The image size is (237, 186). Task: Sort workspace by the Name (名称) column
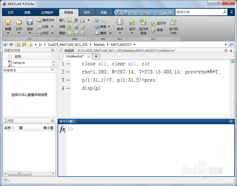(10, 128)
